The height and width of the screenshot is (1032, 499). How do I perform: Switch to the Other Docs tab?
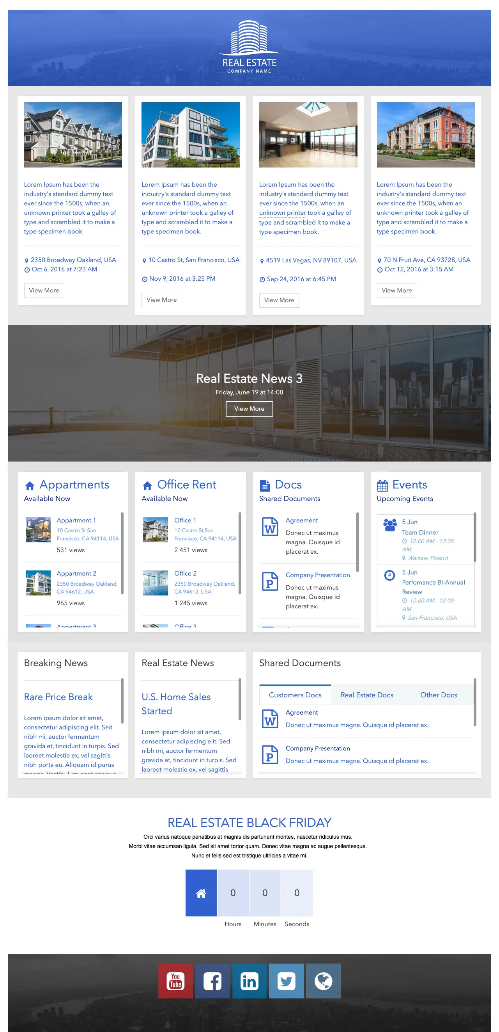point(438,695)
